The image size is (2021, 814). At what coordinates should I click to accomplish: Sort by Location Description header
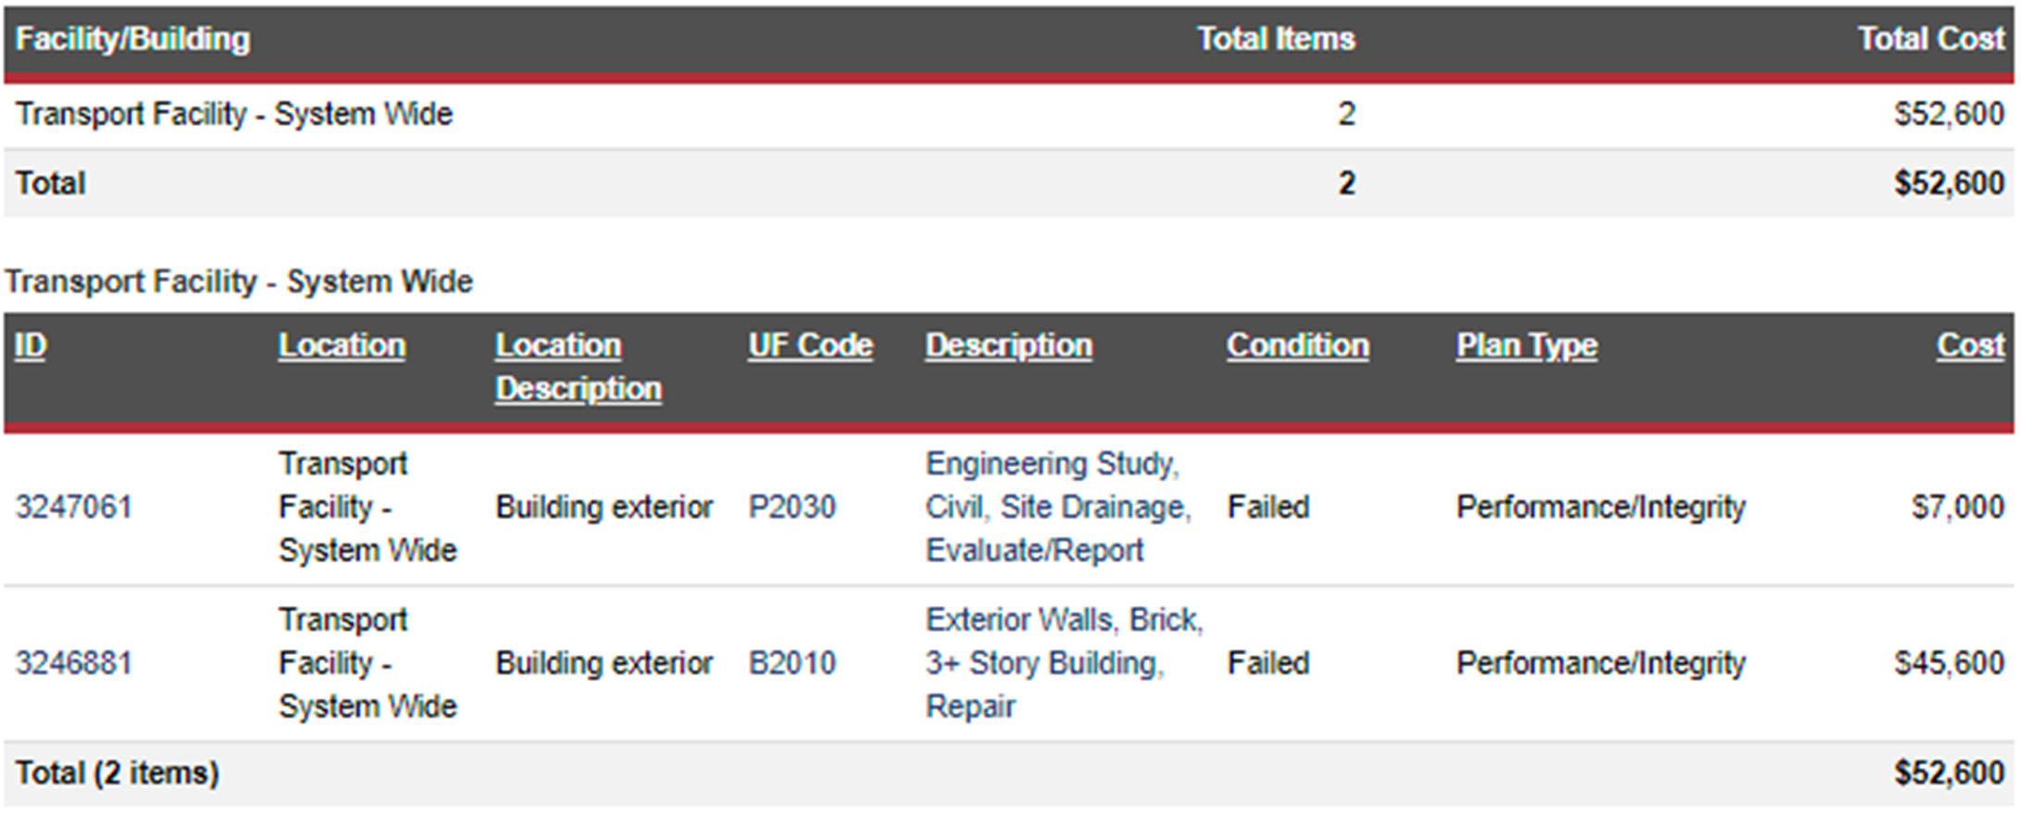point(579,367)
